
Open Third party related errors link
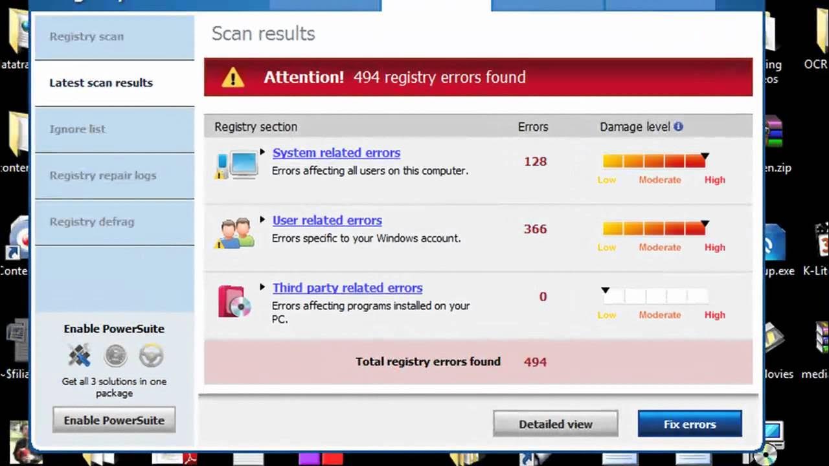(x=347, y=287)
